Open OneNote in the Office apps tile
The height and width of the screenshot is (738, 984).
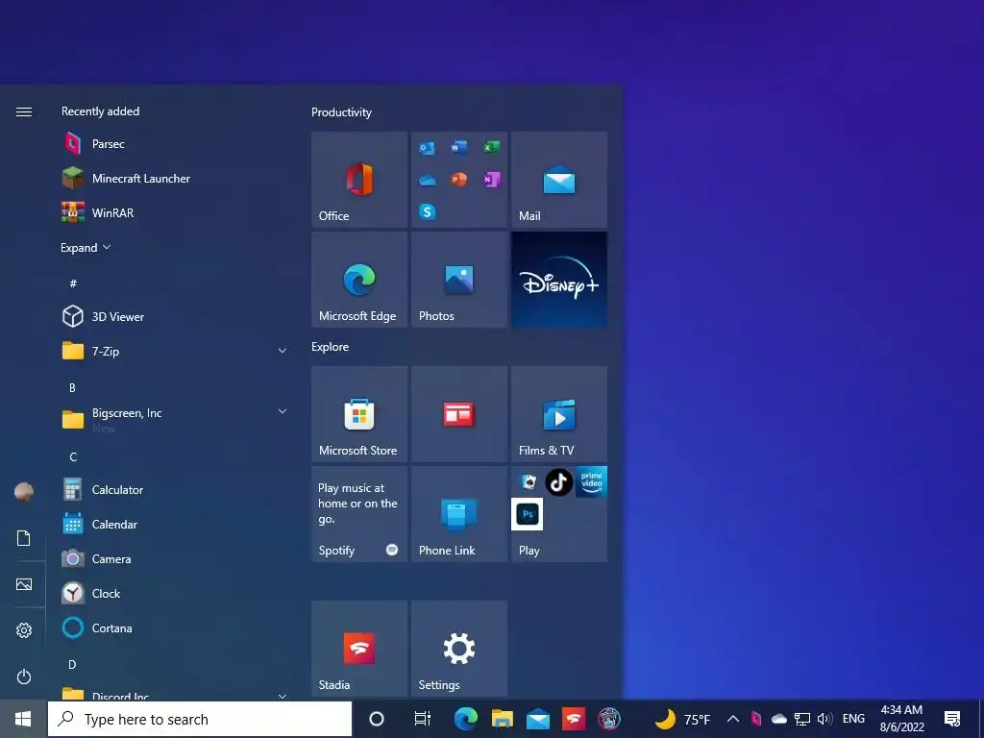click(491, 180)
